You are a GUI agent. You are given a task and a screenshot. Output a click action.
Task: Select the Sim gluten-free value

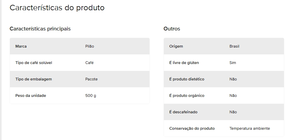(233, 63)
